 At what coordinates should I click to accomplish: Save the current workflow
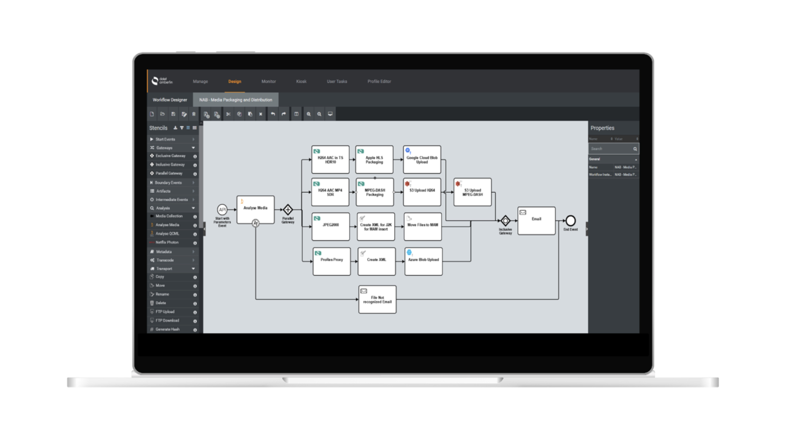click(173, 114)
